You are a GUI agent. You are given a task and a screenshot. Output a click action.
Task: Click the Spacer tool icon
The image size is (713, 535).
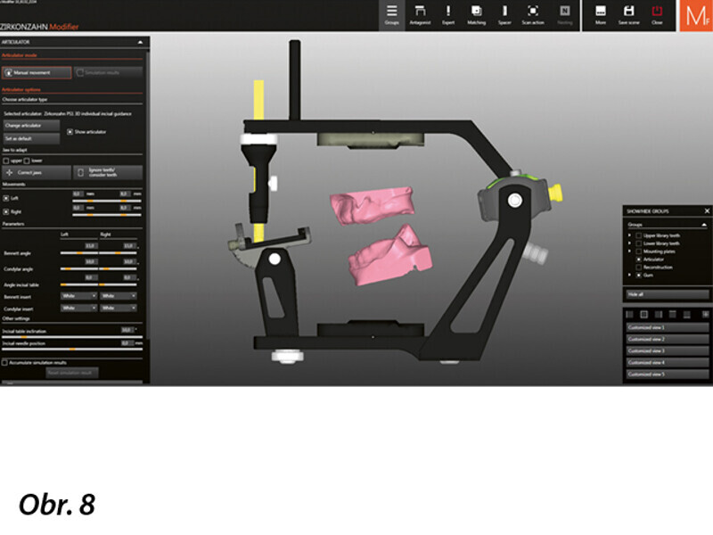click(x=504, y=13)
